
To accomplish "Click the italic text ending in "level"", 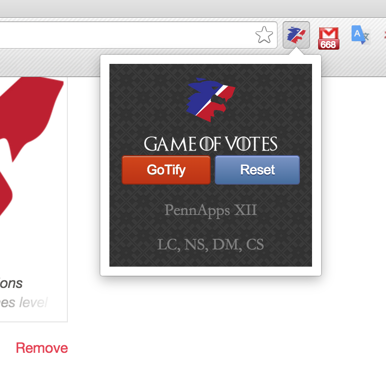I will pyautogui.click(x=24, y=303).
